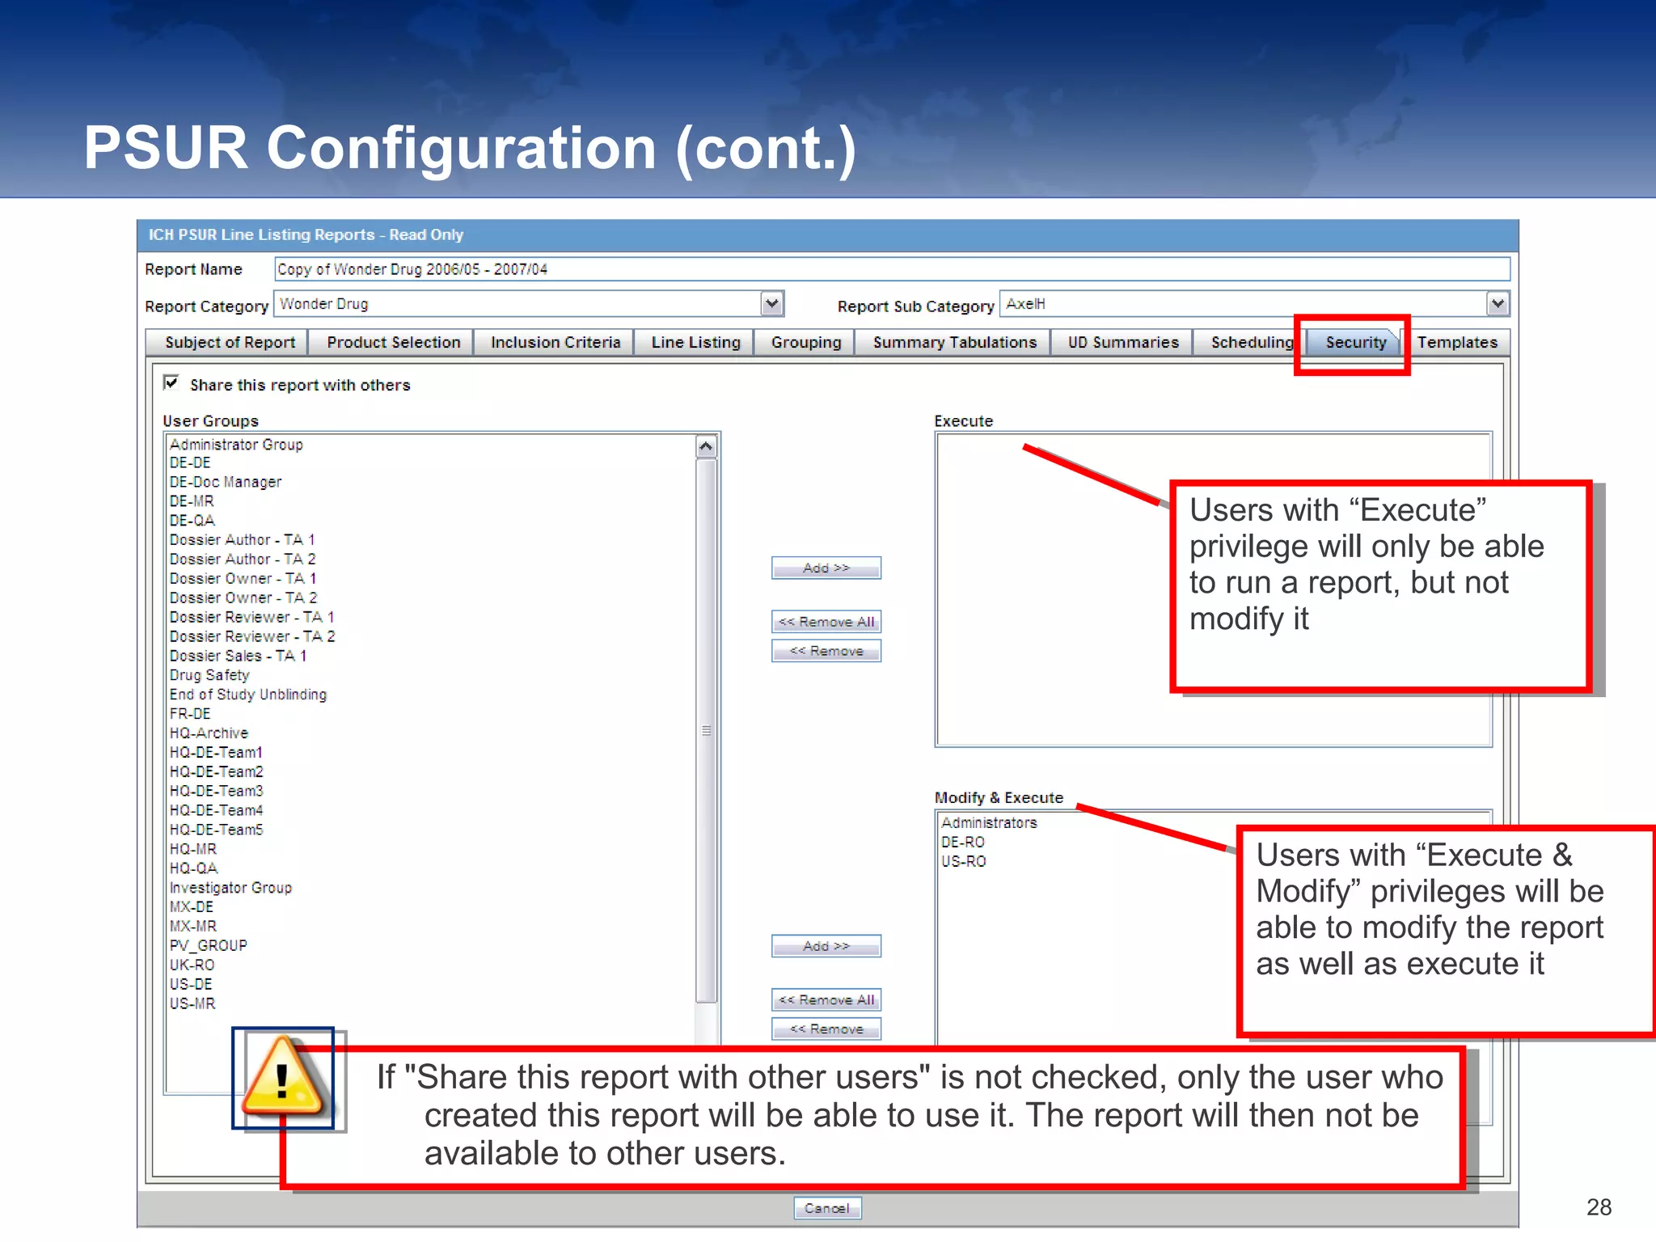
Task: Select MX-MR user group
Action: click(193, 926)
